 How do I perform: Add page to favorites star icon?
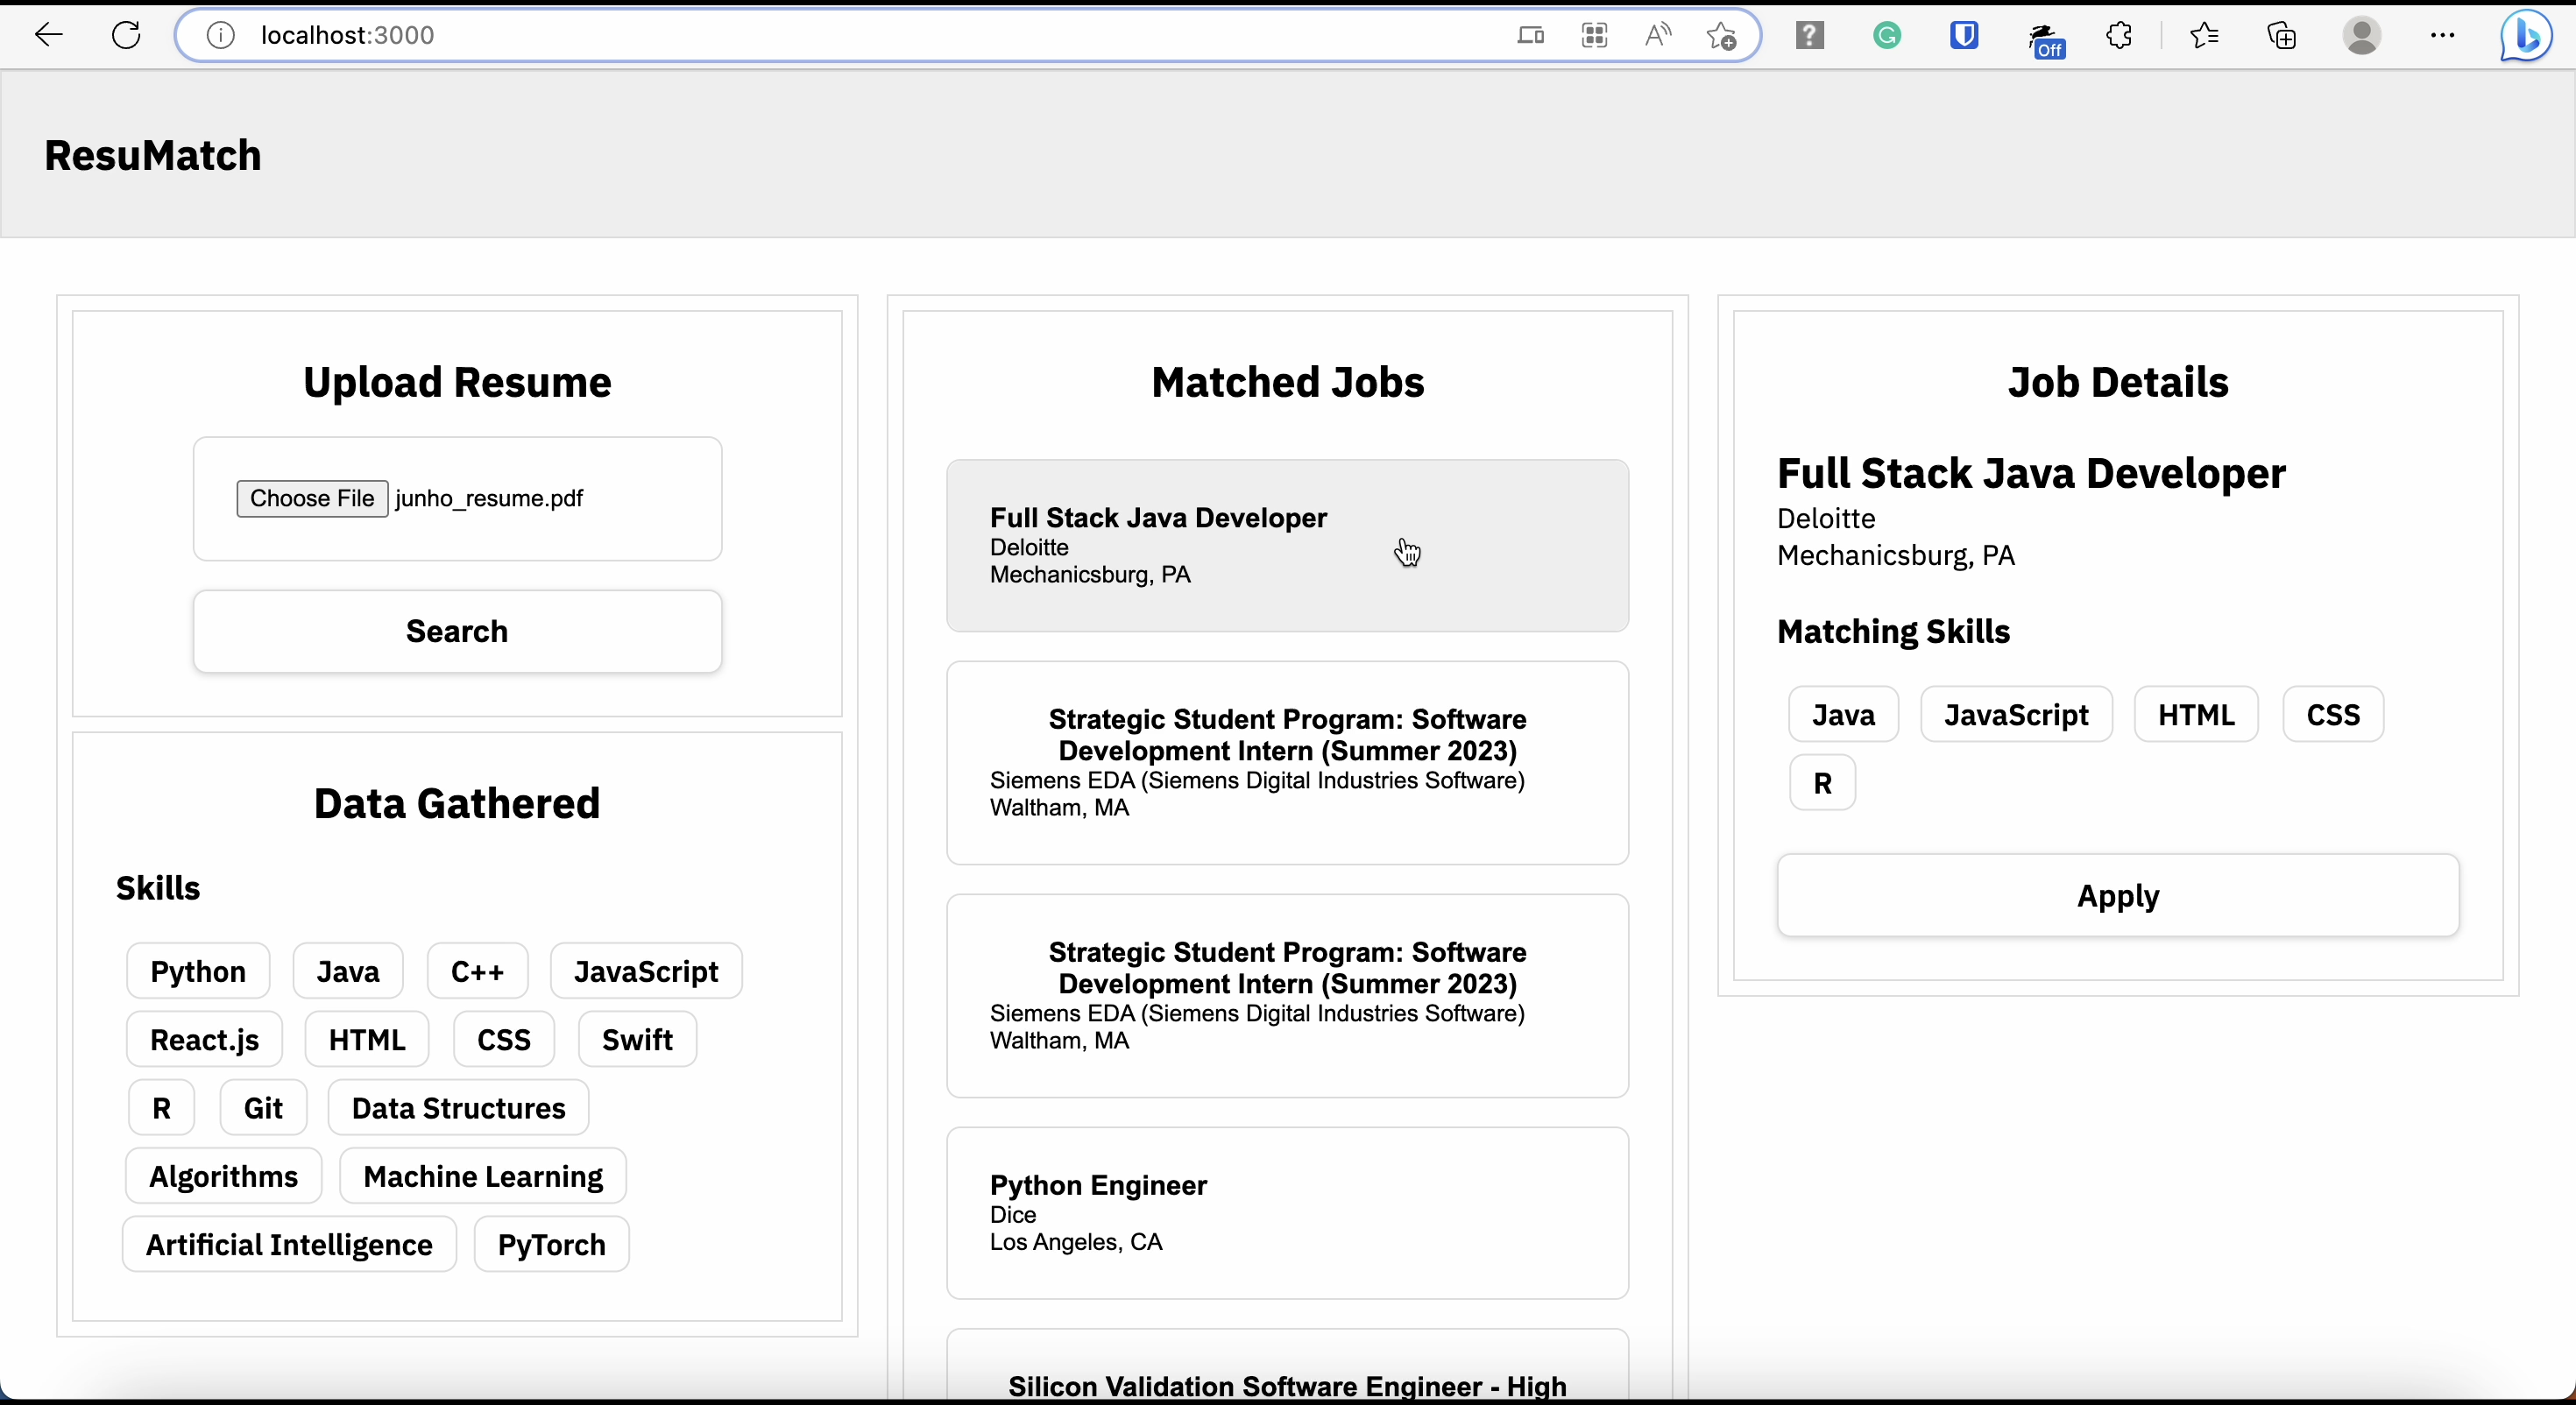coord(1721,36)
